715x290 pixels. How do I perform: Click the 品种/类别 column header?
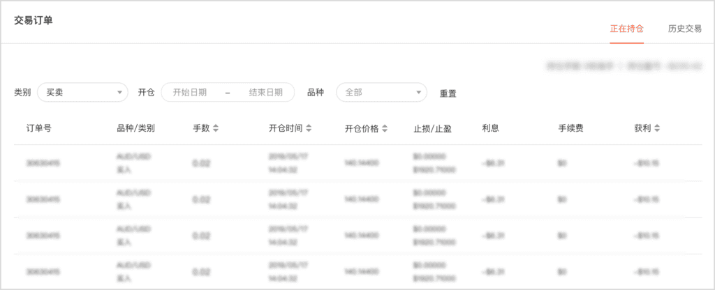[135, 128]
